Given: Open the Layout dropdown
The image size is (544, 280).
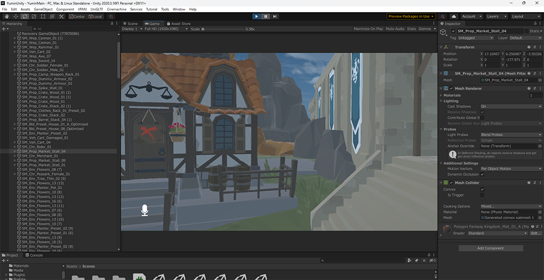Looking at the screenshot, I should (525, 16).
